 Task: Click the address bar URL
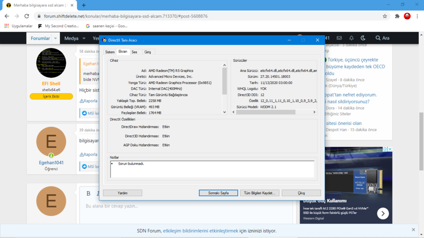(126, 16)
